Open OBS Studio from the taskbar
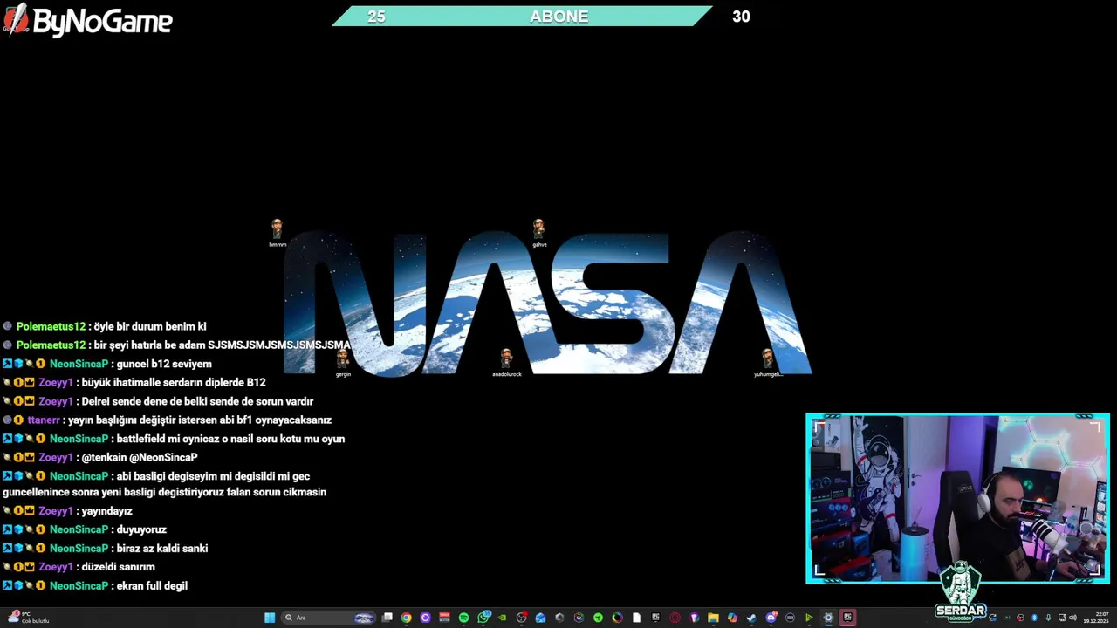Image resolution: width=1117 pixels, height=628 pixels. 521,618
